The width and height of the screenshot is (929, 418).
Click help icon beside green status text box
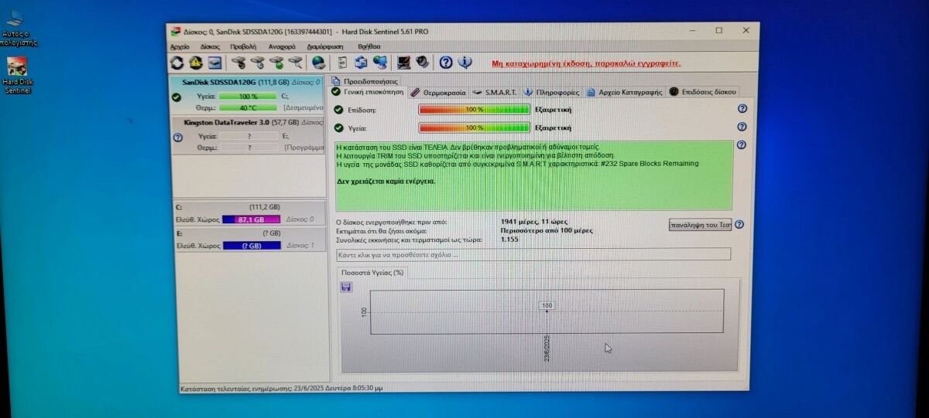[742, 145]
